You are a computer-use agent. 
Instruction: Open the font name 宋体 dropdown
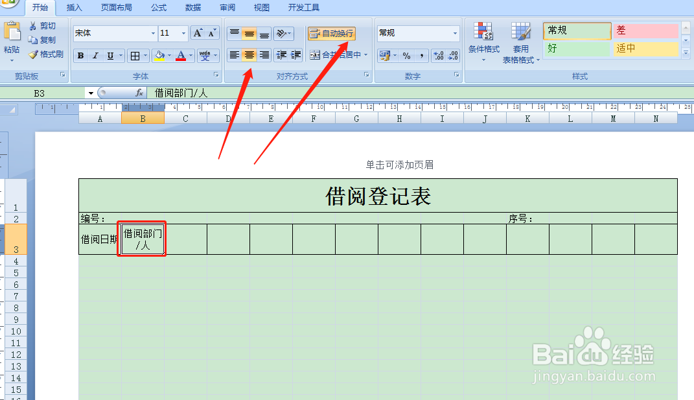(x=153, y=33)
